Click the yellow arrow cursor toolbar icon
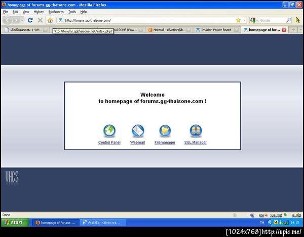Screen dimensions: 304x237 pos(298,20)
